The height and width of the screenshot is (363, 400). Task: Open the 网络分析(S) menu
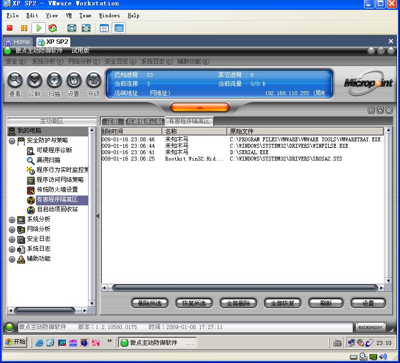pos(84,62)
